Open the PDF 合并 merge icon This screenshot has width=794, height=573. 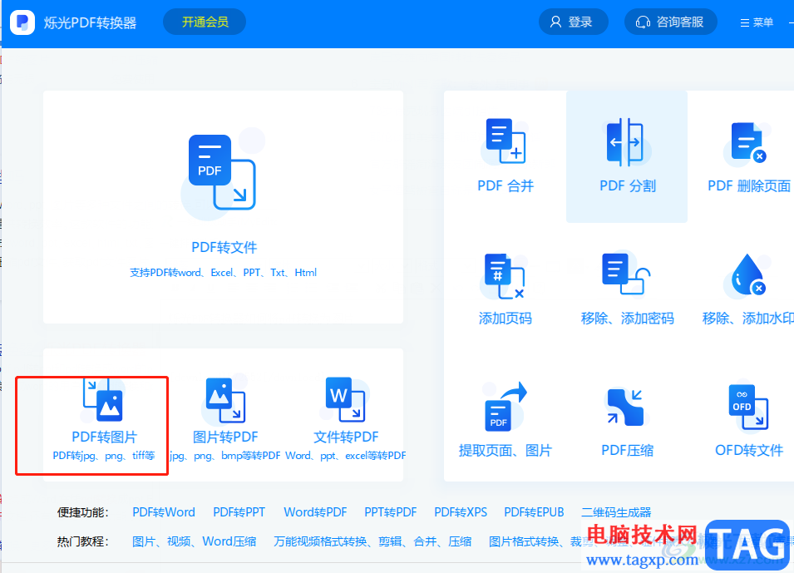tap(505, 141)
